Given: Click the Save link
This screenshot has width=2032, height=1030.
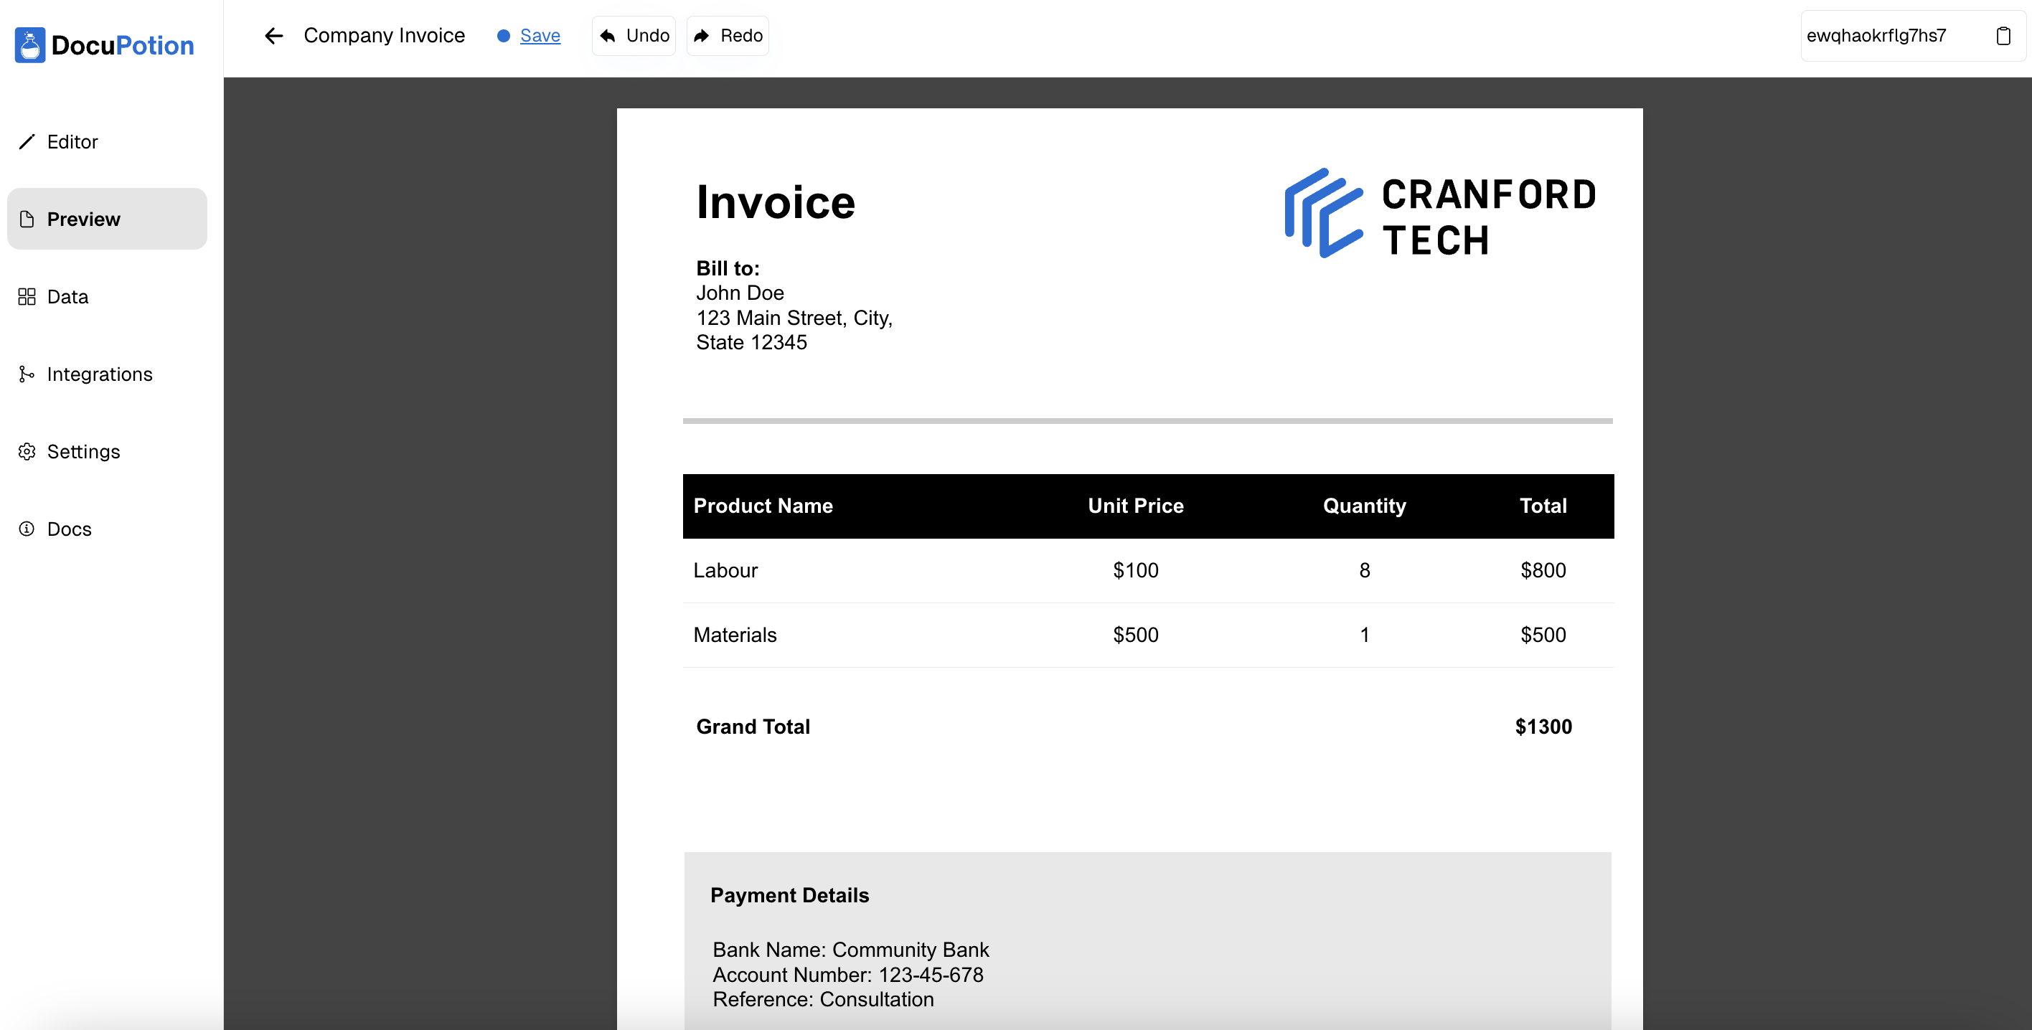Looking at the screenshot, I should tap(540, 35).
